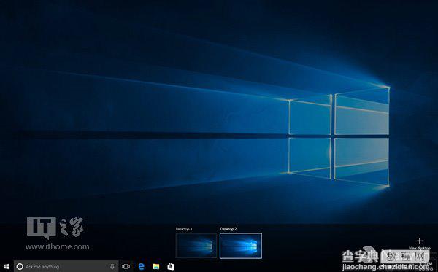The image size is (438, 272).
Task: Click the "Desktop 2" label
Action: (x=228, y=229)
